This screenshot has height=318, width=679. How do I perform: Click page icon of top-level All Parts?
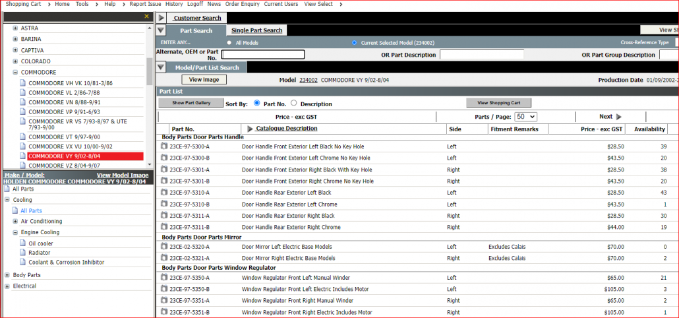[x=7, y=189]
